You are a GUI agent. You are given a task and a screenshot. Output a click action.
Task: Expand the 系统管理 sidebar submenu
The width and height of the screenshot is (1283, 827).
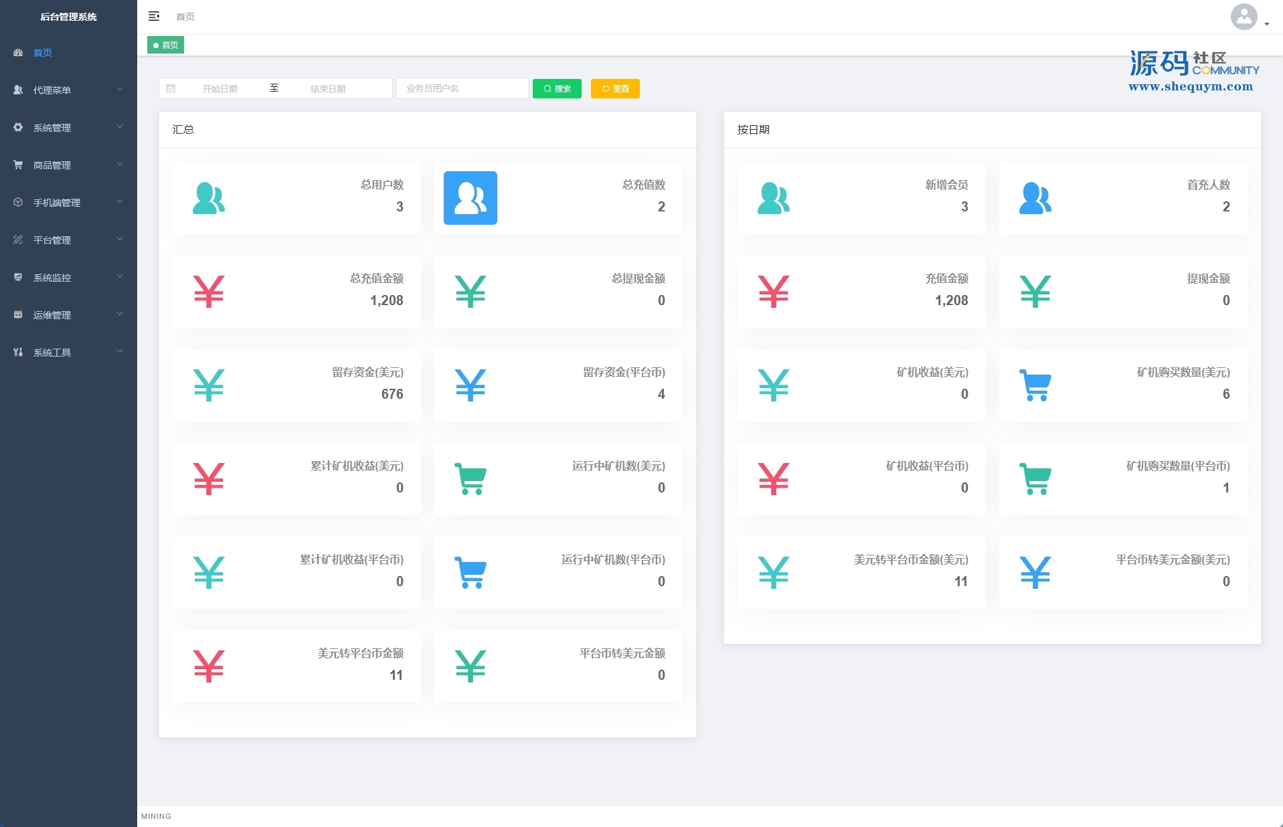pyautogui.click(x=68, y=127)
